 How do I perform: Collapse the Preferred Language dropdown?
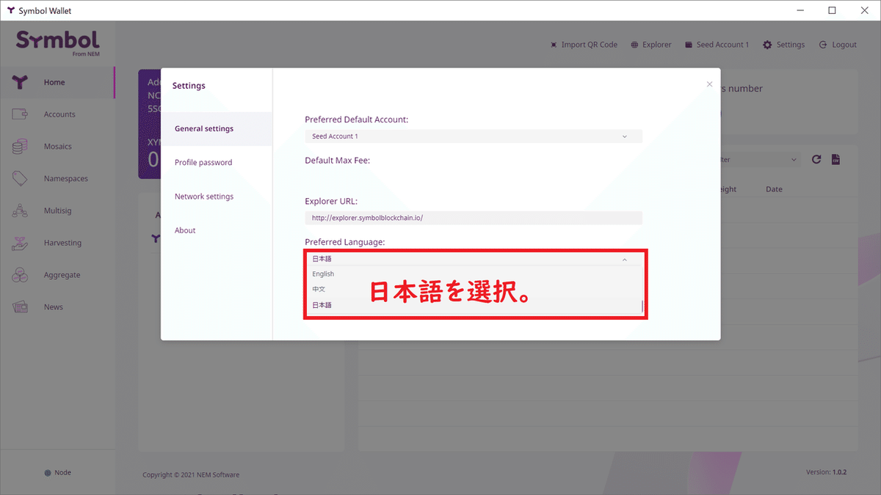coord(624,259)
